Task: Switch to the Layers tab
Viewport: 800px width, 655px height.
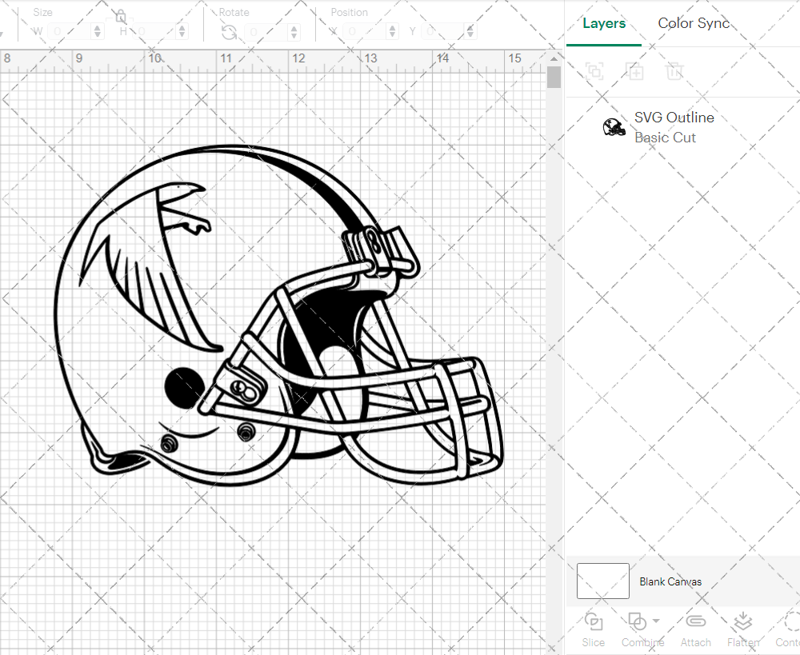Action: pyautogui.click(x=604, y=23)
